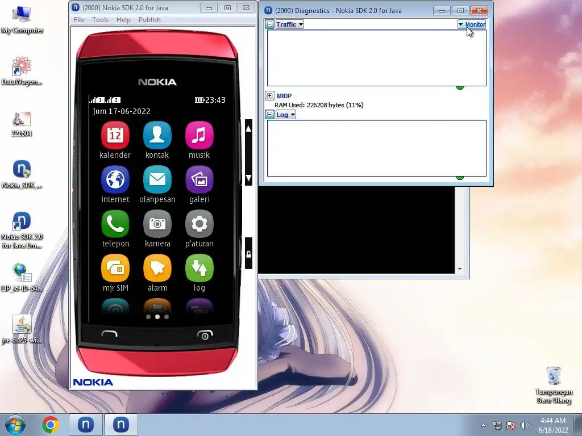The image size is (582, 436).
Task: Open the internet browser icon
Action: (115, 180)
